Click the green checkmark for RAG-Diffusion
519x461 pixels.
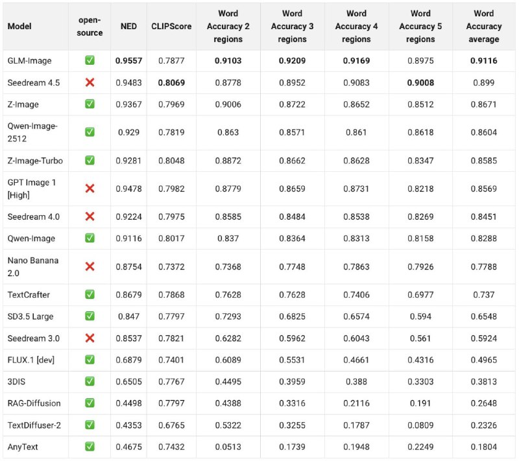pyautogui.click(x=90, y=403)
